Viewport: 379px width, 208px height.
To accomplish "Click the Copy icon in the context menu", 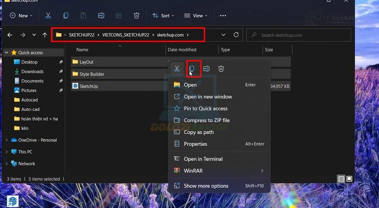I will click(x=192, y=69).
